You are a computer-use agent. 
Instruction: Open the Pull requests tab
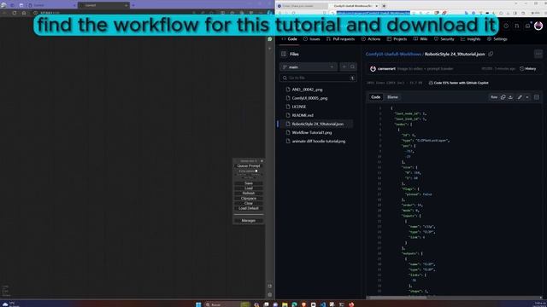[x=340, y=39]
